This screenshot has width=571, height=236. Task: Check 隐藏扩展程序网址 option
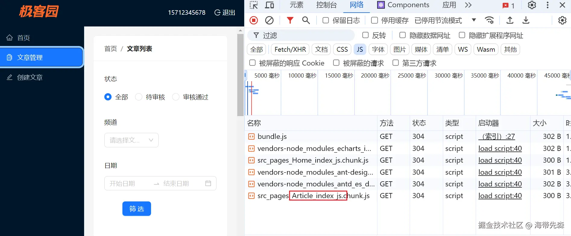pos(462,35)
